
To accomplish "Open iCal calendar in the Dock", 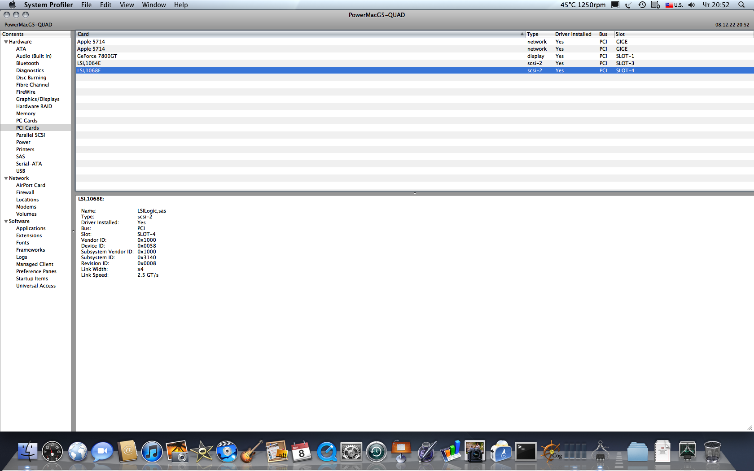I will tap(301, 451).
